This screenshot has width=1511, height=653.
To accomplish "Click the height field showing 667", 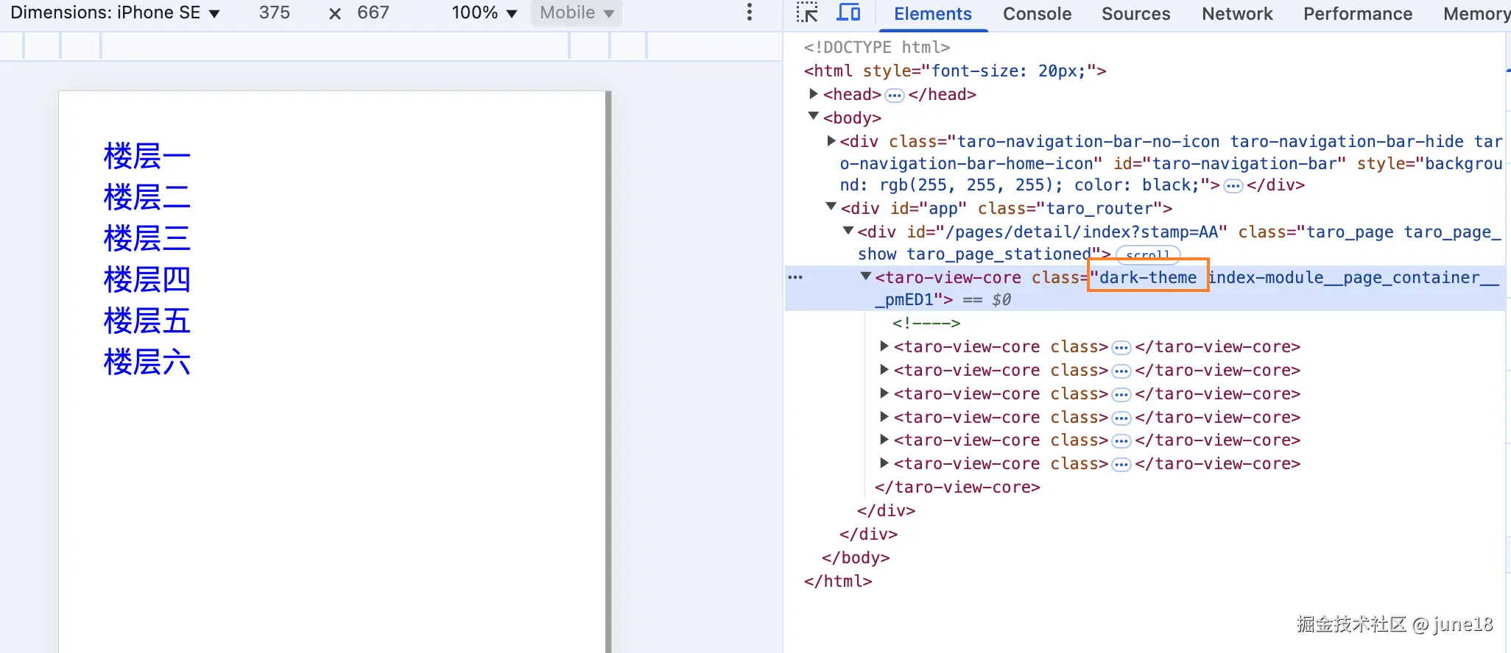I will tap(373, 13).
